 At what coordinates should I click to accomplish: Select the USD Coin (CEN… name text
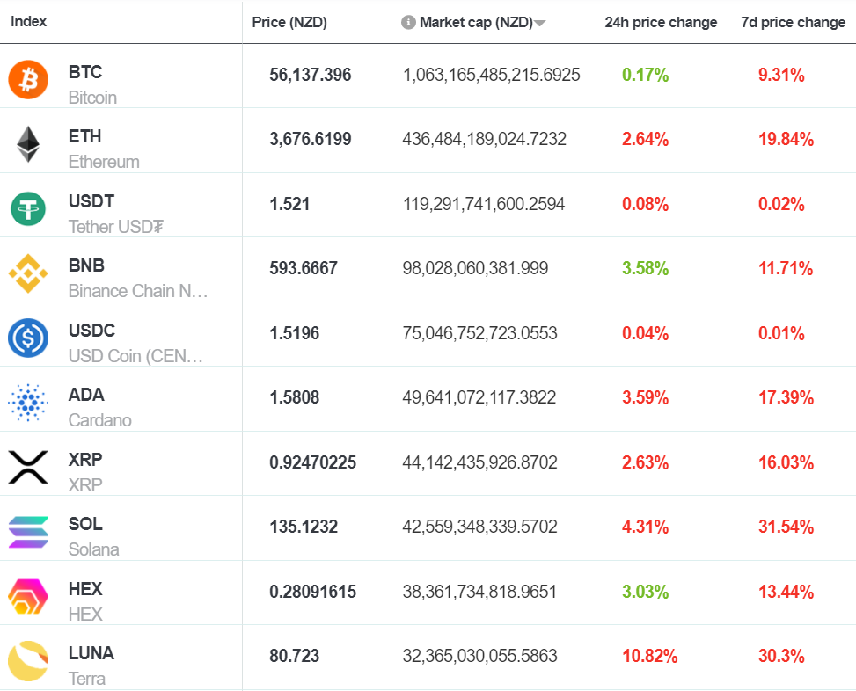coord(135,356)
